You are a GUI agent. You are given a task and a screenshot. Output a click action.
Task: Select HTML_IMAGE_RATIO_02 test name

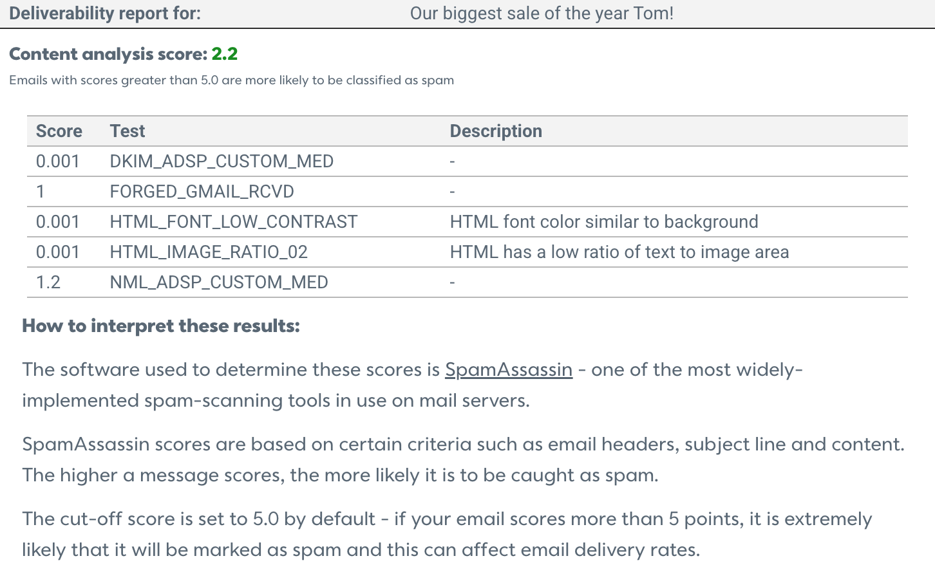click(209, 252)
